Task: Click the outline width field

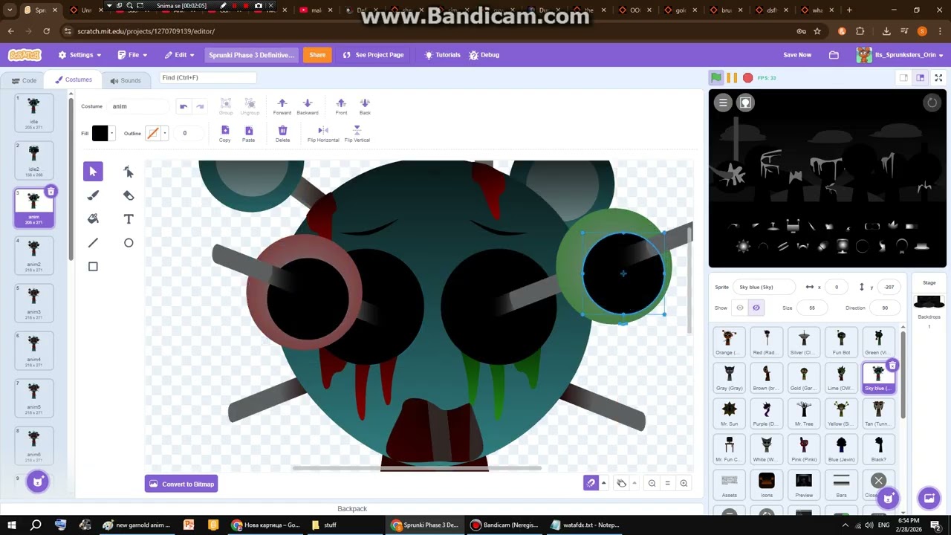Action: [189, 133]
